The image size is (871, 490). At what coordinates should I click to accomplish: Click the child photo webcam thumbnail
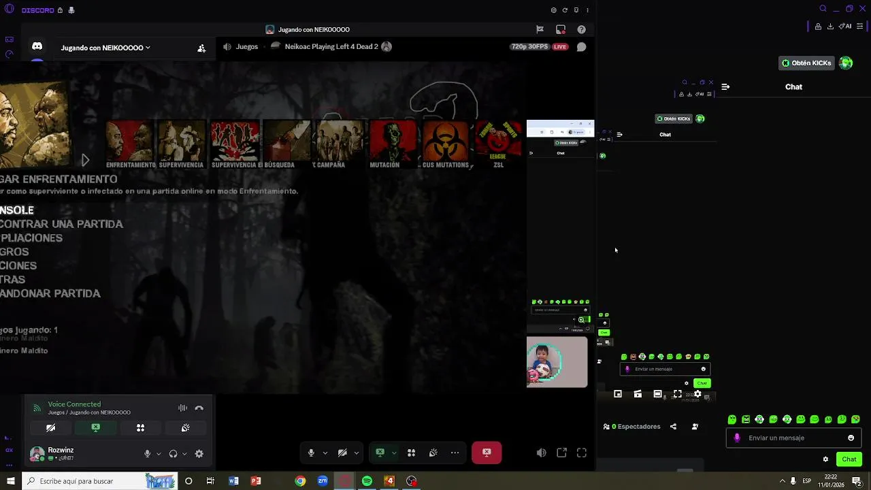[557, 362]
